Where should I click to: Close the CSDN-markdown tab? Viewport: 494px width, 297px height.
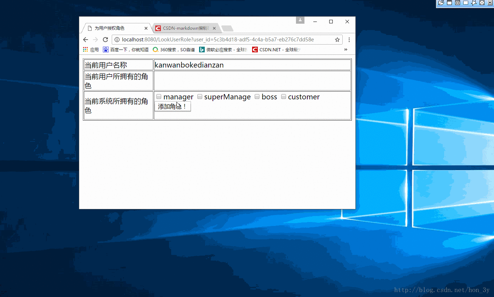tap(214, 28)
